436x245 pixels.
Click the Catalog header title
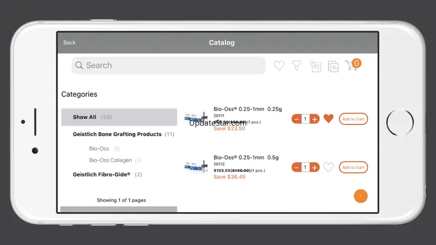pos(221,43)
